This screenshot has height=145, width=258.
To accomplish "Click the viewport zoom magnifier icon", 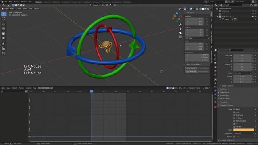I will point(181,25).
